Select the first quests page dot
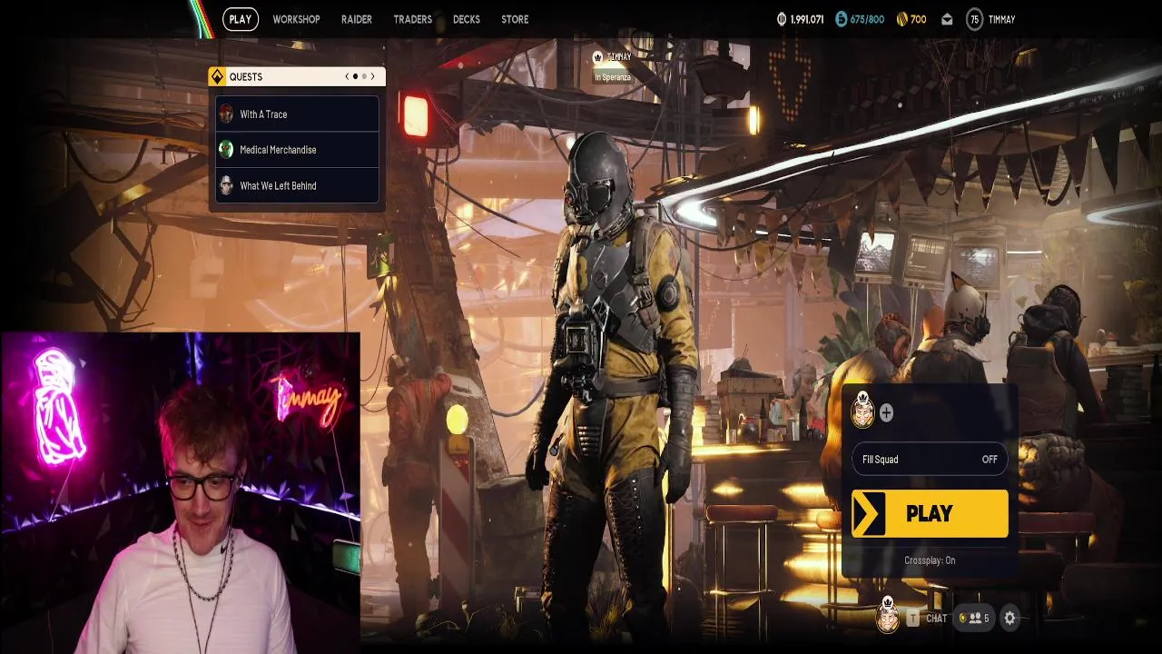The height and width of the screenshot is (654, 1162). point(355,76)
